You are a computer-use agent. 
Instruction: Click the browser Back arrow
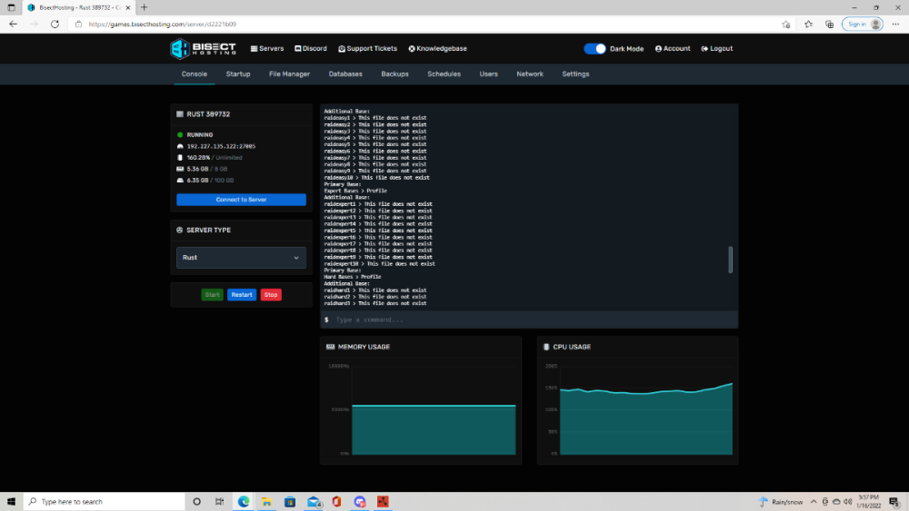click(14, 25)
